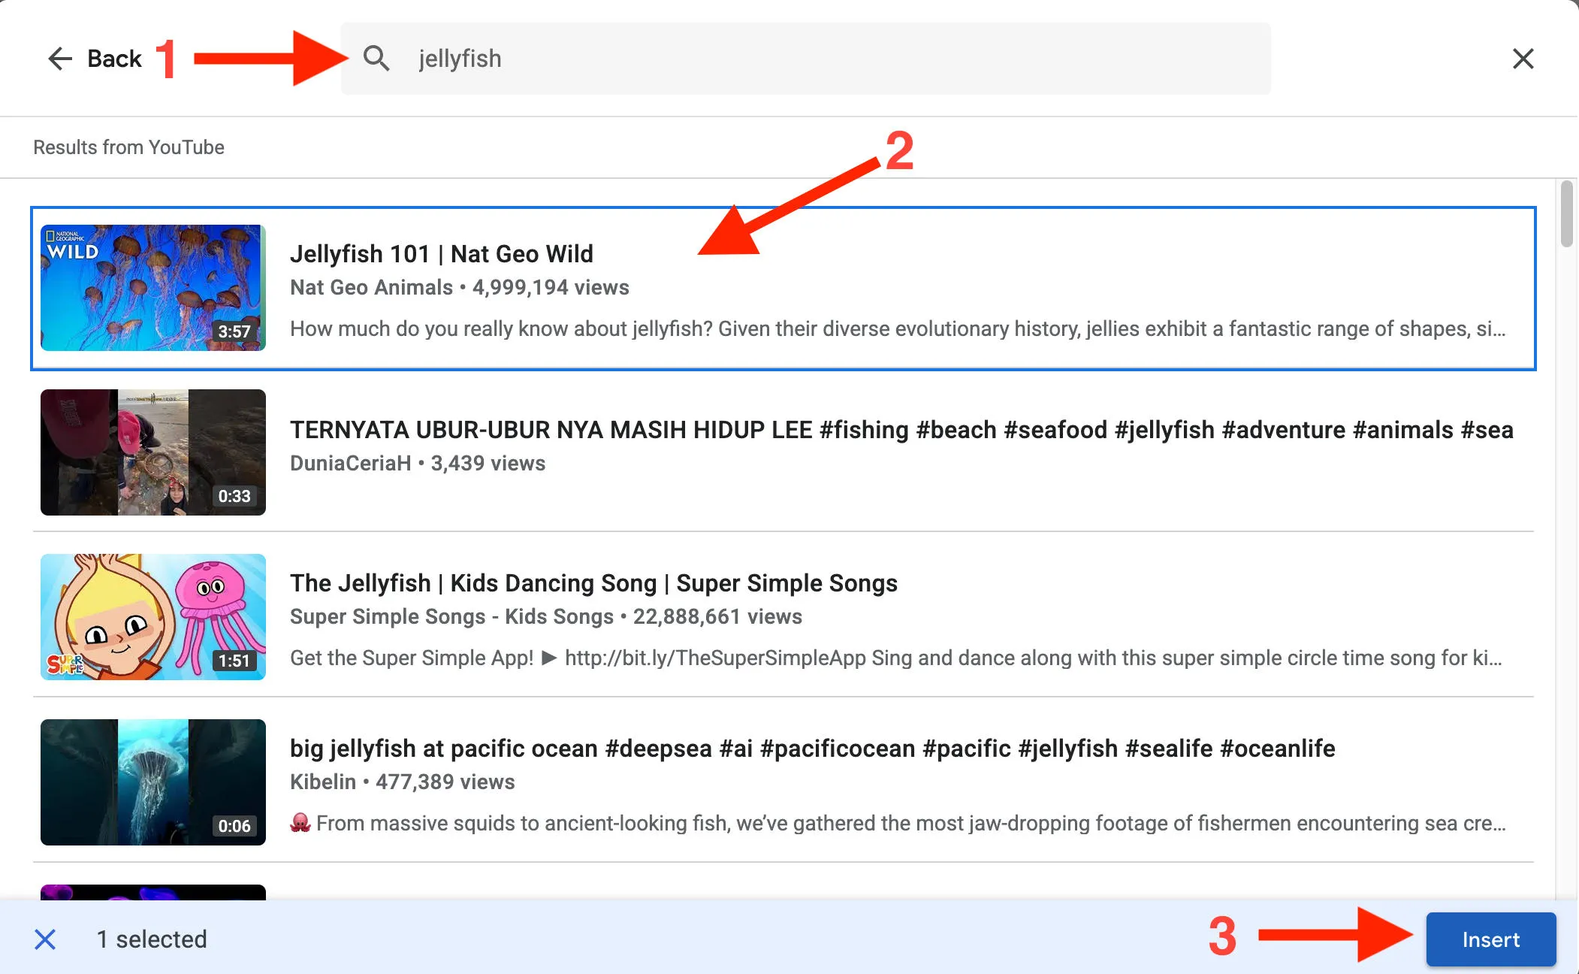Click Kibelin 477,389 views text
This screenshot has width=1579, height=974.
403,782
